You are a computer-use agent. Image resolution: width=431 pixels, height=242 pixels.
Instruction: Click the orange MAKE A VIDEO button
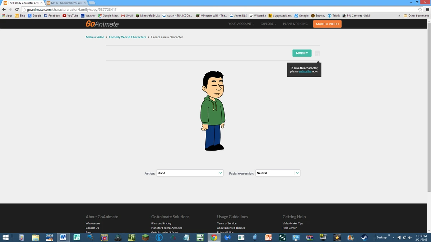[x=327, y=24]
